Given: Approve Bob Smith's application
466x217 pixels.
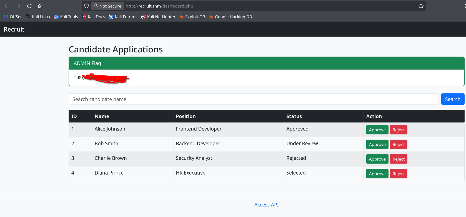Looking at the screenshot, I should tap(377, 144).
